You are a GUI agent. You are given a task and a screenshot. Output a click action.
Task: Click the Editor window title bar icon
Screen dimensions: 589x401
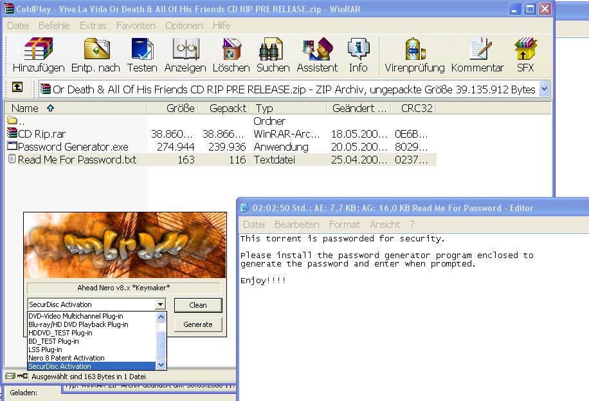pyautogui.click(x=244, y=208)
